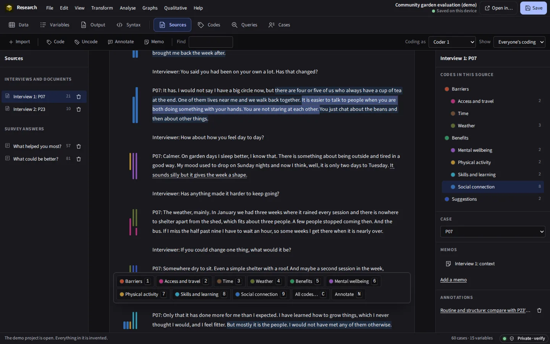
Task: Select the Suggestions code in the codes list
Action: tap(493, 199)
